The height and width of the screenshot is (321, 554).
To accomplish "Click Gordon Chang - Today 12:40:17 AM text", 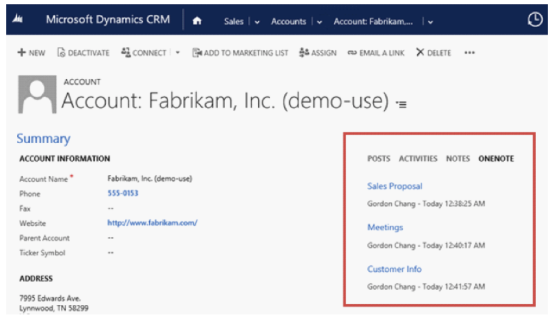I will click(426, 245).
